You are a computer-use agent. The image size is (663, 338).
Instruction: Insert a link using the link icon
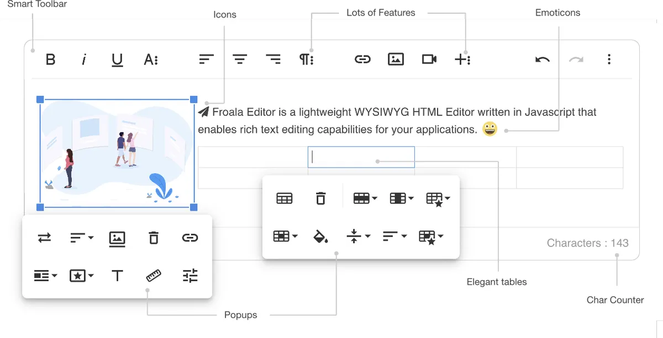(362, 59)
